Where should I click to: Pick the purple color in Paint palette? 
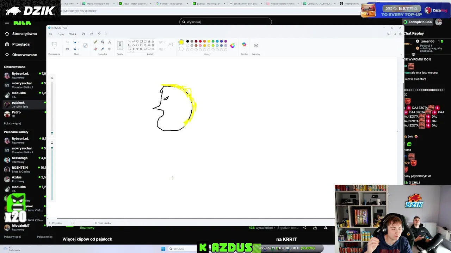225,41
